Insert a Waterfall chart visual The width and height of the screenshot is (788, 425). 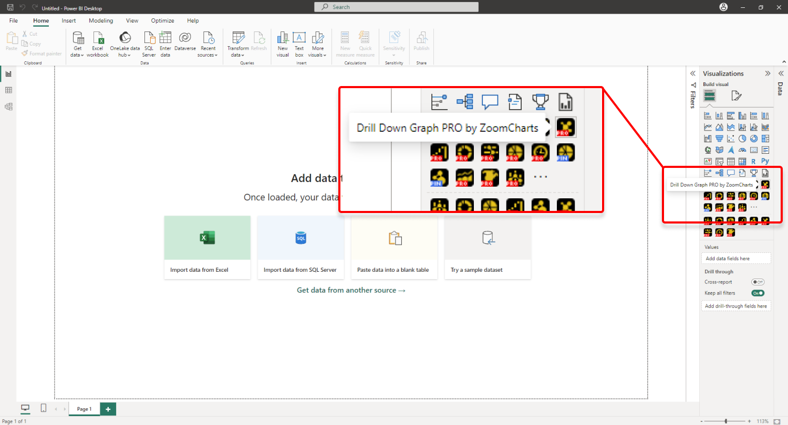click(708, 139)
